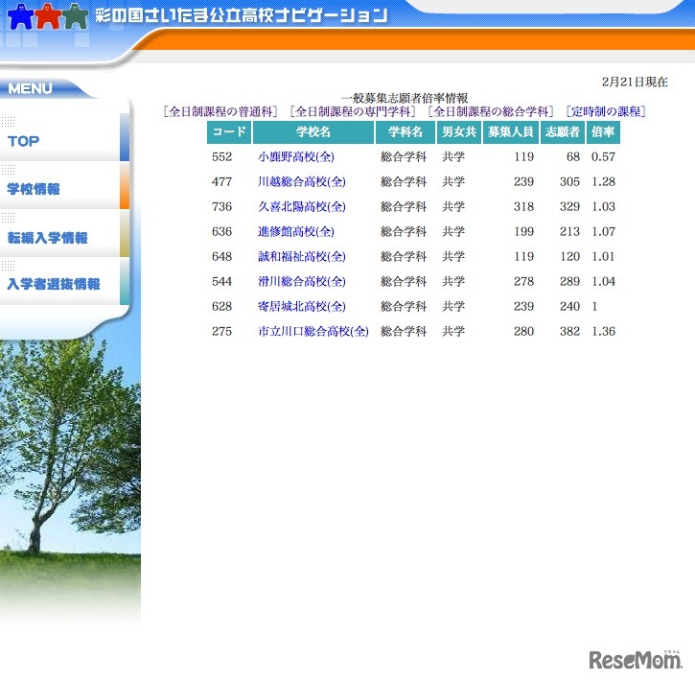Screen dimensions: 695x682
Task: Click the 学校名 column header
Action: click(313, 131)
